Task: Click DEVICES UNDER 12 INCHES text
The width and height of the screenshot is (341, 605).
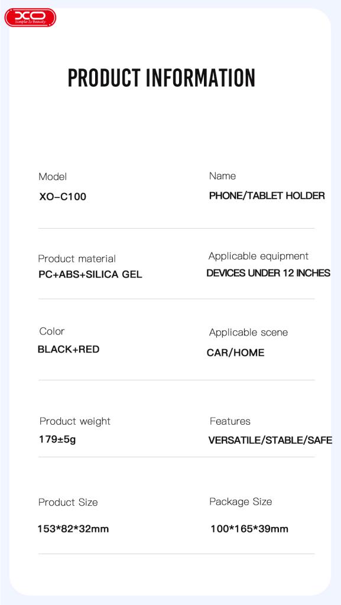Action: [268, 273]
